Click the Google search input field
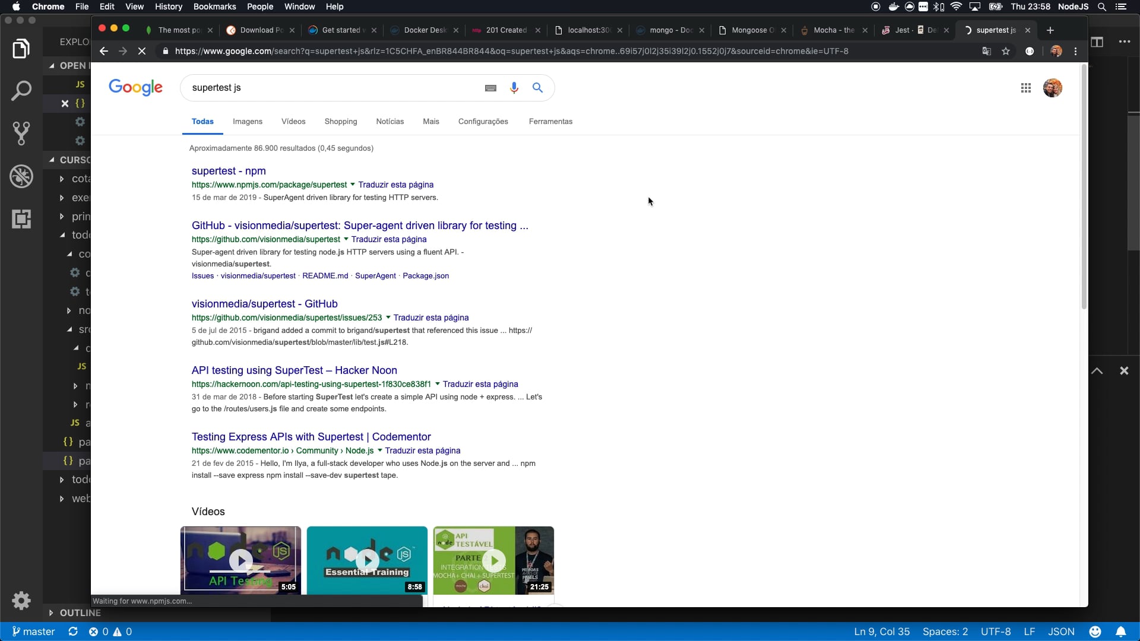The image size is (1140, 641). click(x=332, y=88)
